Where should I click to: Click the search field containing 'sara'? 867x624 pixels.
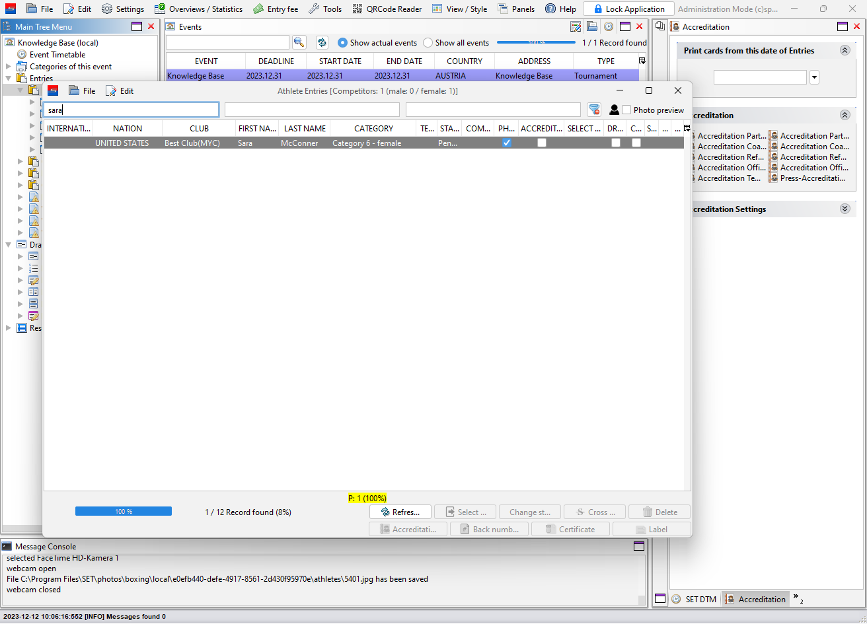[x=132, y=110]
